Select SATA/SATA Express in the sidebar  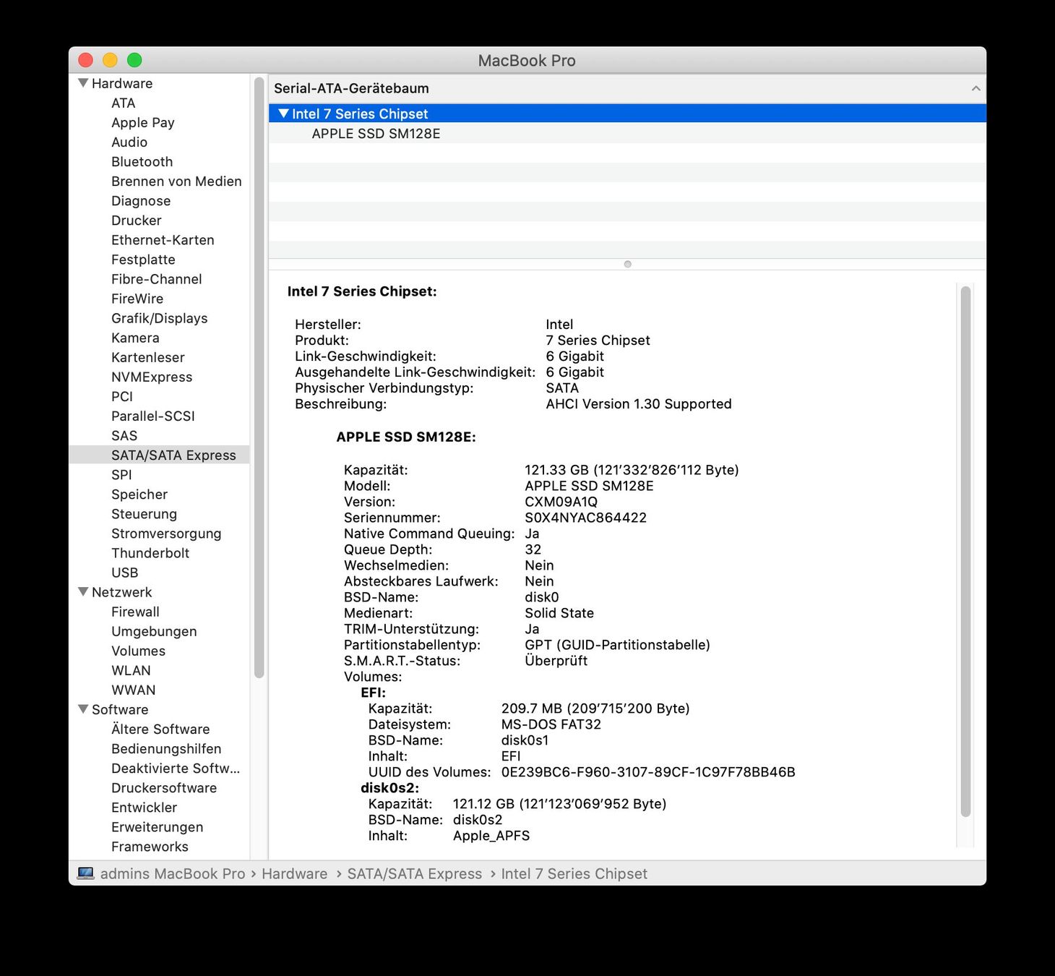coord(173,455)
